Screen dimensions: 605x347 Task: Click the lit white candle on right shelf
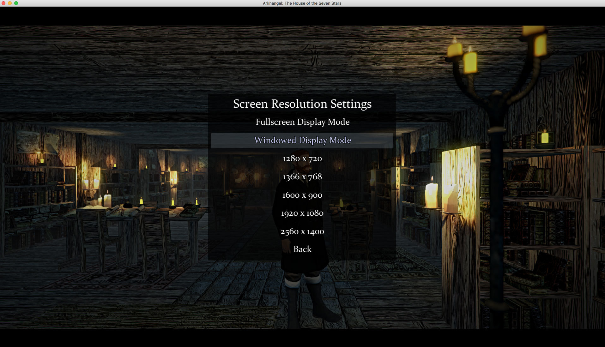(x=431, y=194)
